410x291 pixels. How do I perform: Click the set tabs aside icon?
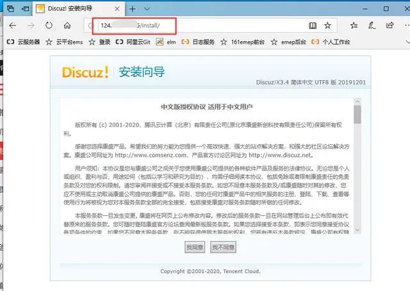[25, 8]
